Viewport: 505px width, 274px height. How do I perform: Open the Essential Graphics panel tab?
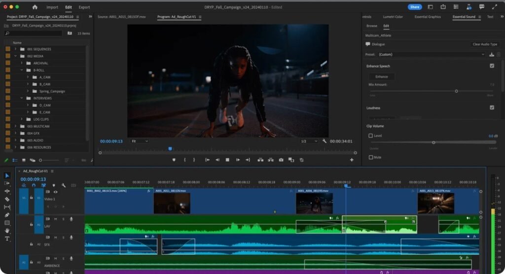[x=428, y=17]
